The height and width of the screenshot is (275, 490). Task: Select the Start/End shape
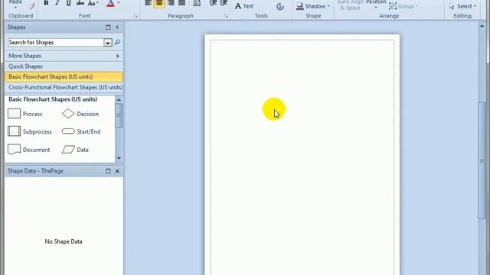[81, 131]
